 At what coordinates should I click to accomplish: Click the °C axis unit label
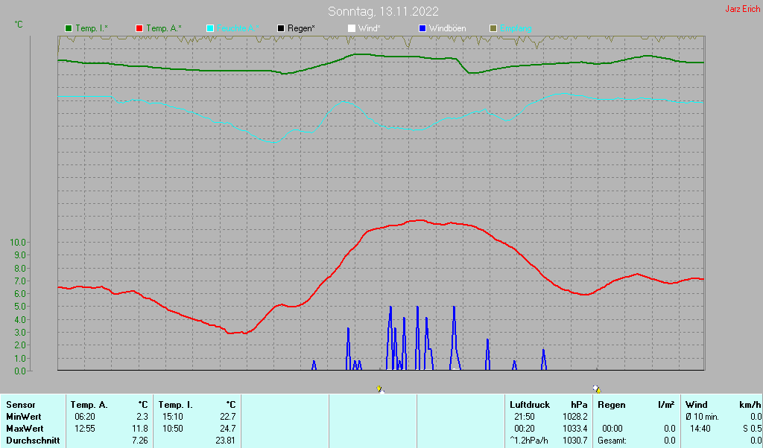(x=19, y=25)
